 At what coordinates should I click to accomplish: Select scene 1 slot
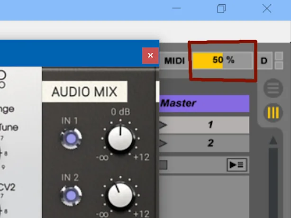coord(204,125)
